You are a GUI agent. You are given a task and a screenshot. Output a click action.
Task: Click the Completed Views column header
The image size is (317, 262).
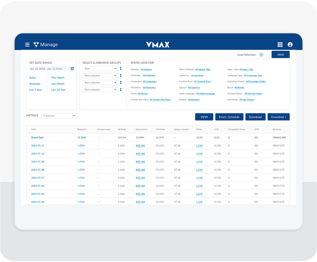[x=236, y=129]
